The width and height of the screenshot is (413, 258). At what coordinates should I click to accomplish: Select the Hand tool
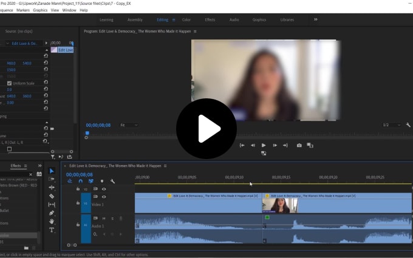(x=52, y=222)
